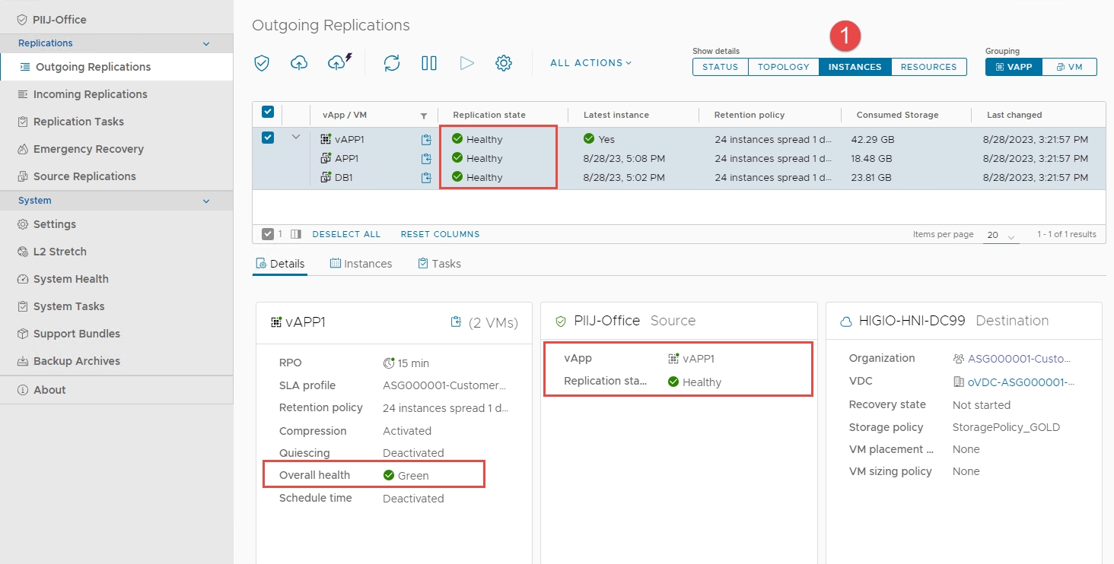1114x564 pixels.
Task: Click the cloud upload migrate icon
Action: tap(299, 63)
